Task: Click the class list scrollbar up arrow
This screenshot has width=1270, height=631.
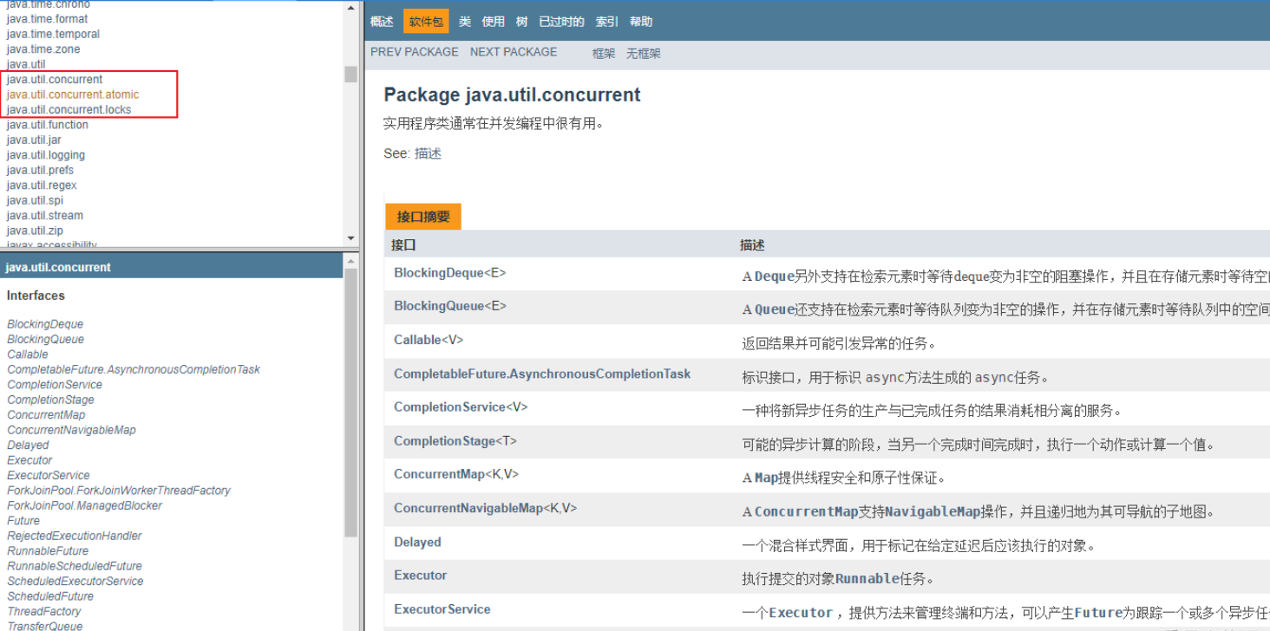Action: coord(350,260)
